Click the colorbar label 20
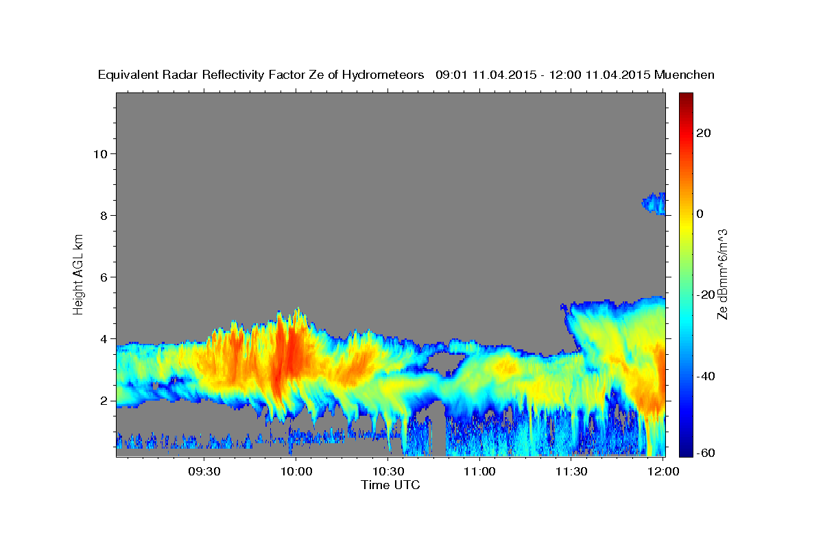This screenshot has height=548, width=823. [x=703, y=133]
